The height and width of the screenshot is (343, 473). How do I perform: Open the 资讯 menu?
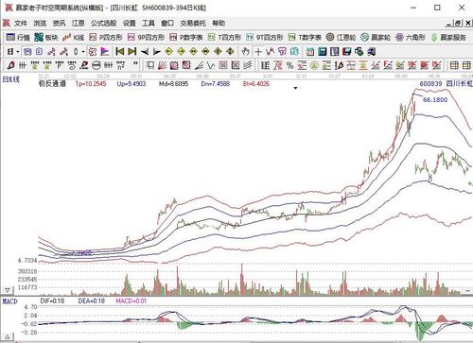tap(59, 23)
